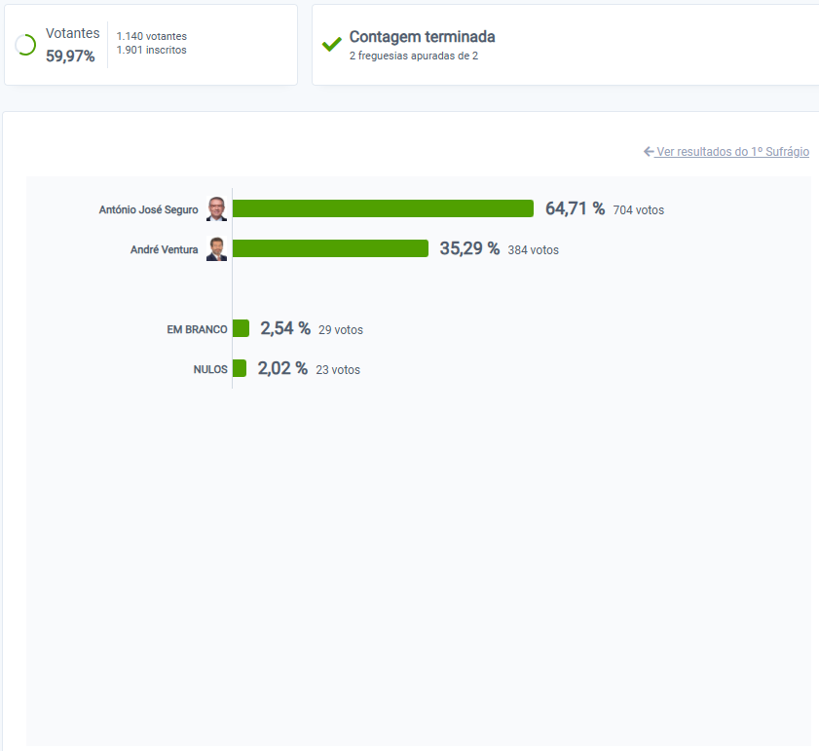This screenshot has height=751, width=819.
Task: Click the 704 votos count
Action: [x=638, y=210]
